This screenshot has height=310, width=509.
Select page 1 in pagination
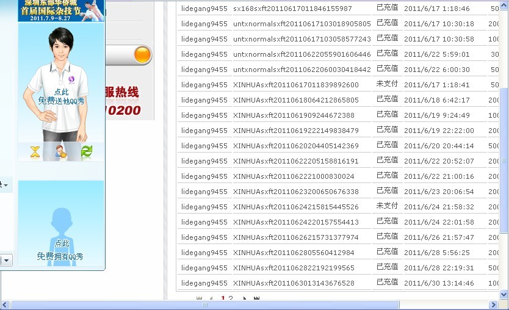[x=223, y=298]
